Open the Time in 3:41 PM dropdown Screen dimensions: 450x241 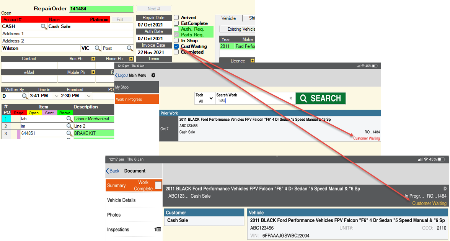pyautogui.click(x=57, y=96)
